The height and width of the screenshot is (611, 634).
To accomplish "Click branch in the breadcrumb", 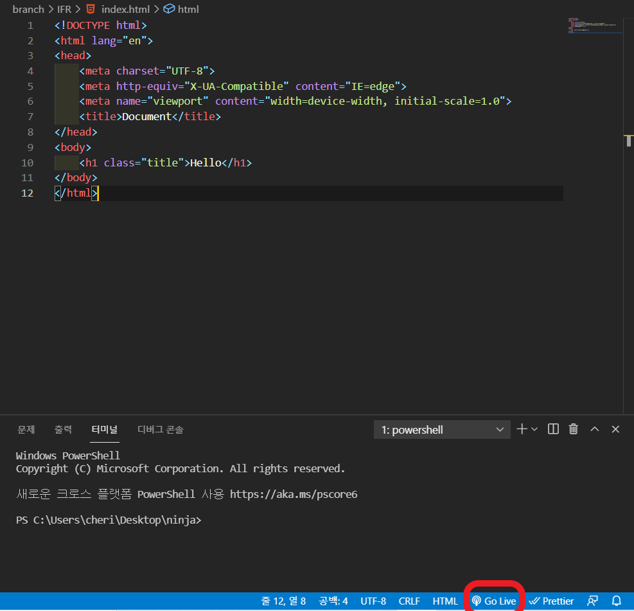I will tap(28, 9).
